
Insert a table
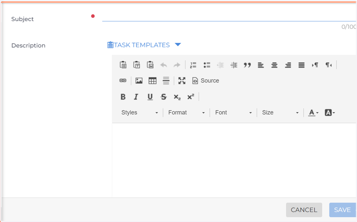[153, 81]
